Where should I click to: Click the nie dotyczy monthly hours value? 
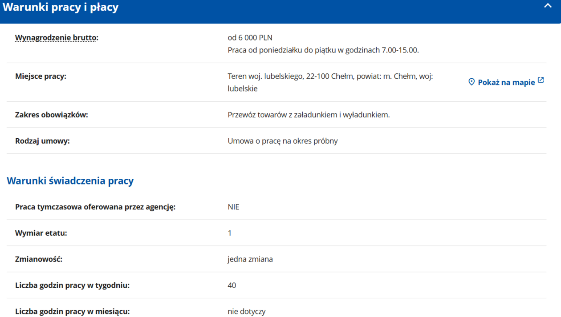coord(246,311)
